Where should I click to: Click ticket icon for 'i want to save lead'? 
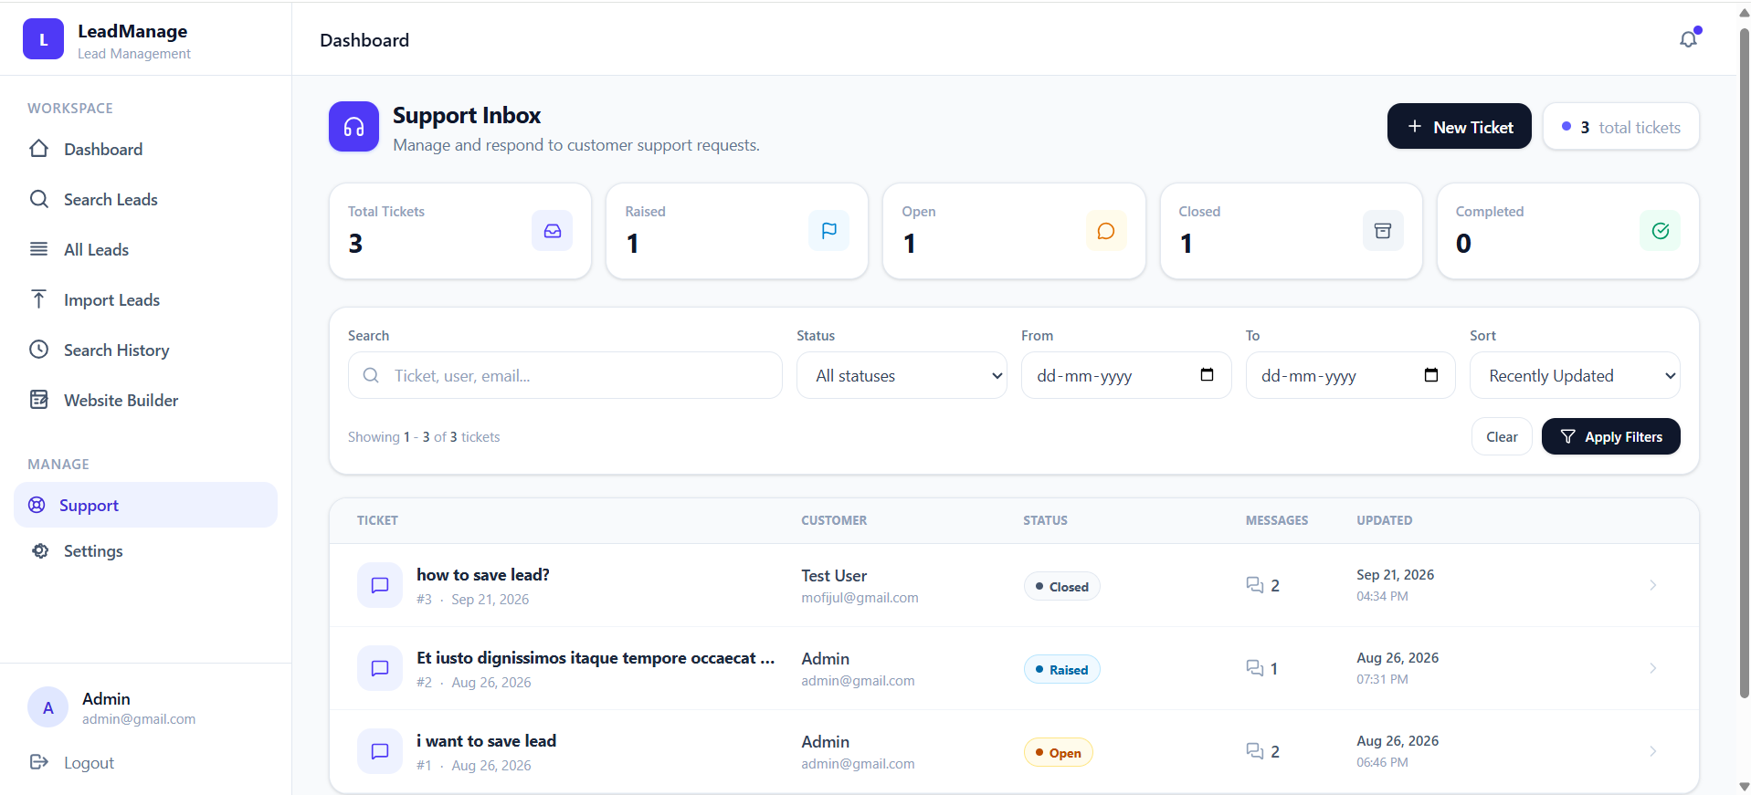(x=380, y=751)
